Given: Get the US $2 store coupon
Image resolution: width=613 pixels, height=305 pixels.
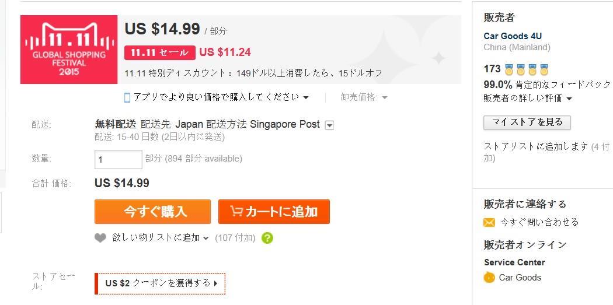Looking at the screenshot, I should 161,283.
